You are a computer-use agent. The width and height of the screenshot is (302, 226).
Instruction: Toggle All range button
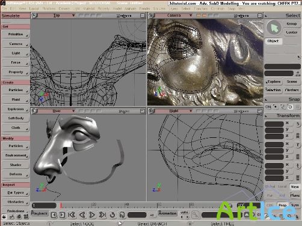point(152,215)
